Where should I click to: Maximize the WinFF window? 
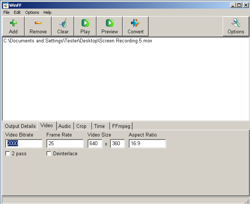(x=239, y=5)
